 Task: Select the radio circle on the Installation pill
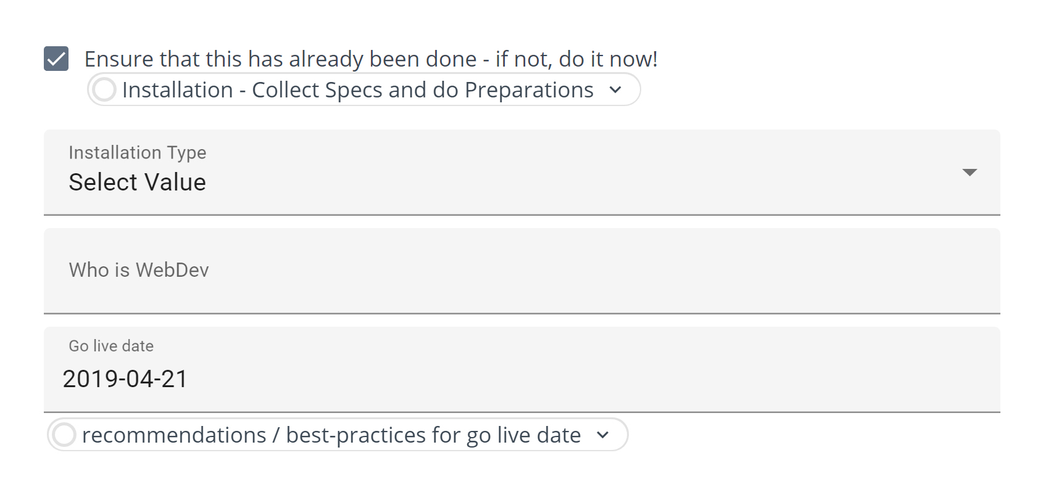(x=104, y=89)
